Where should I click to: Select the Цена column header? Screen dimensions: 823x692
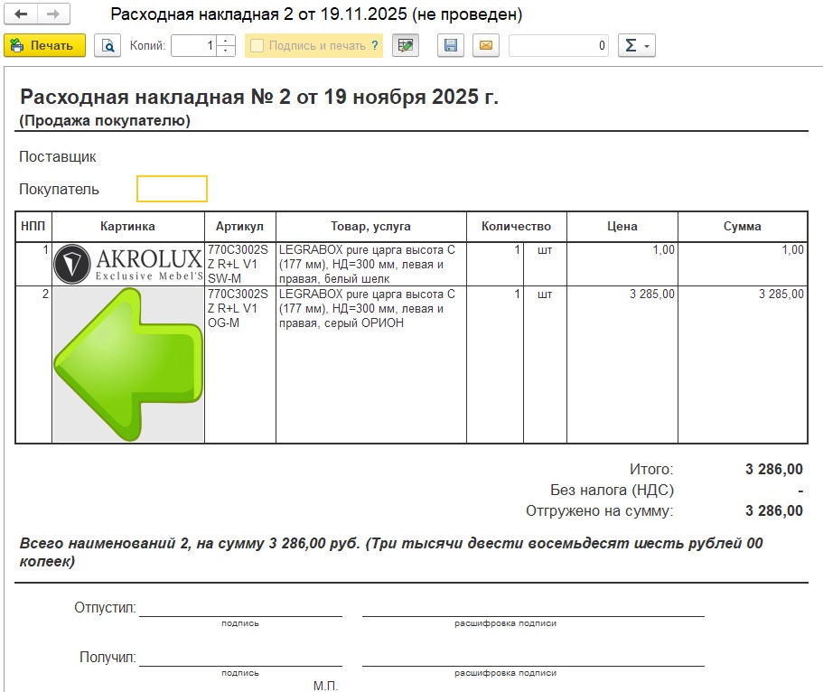622,226
